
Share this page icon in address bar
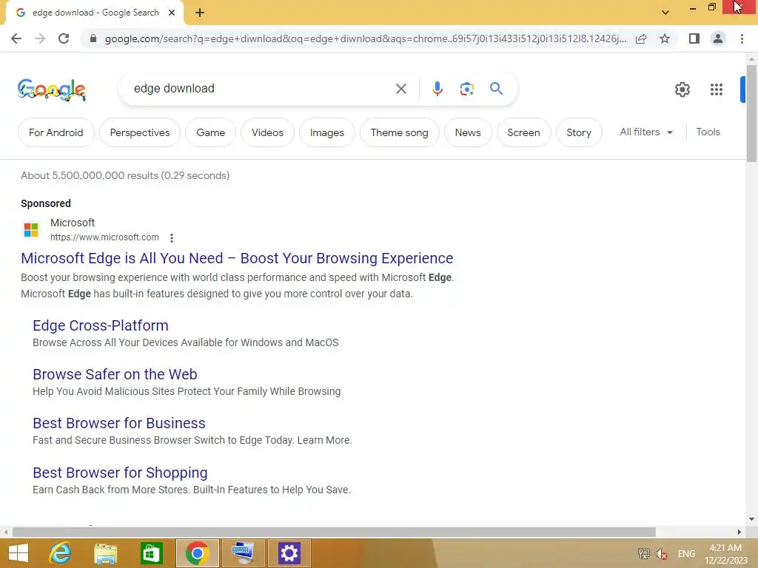pyautogui.click(x=641, y=38)
